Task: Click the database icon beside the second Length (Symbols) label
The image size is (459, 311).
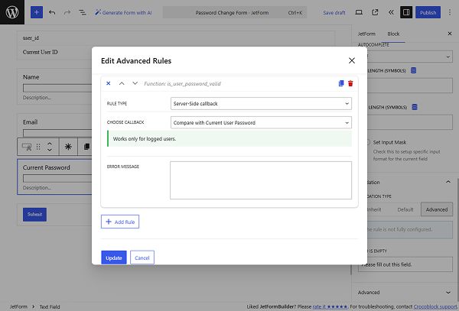Action: coord(415,107)
